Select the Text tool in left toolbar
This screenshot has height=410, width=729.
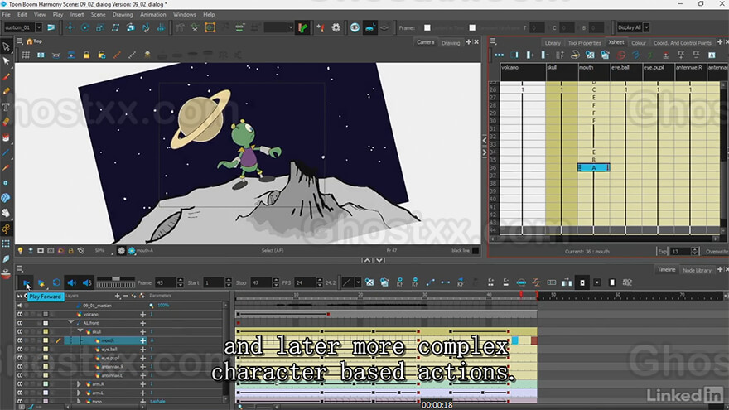pos(6,107)
